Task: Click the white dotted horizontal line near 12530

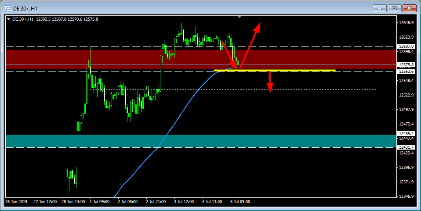Action: click(x=308, y=89)
